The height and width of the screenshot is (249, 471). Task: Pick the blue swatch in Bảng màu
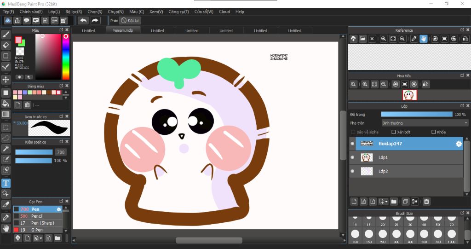pyautogui.click(x=25, y=93)
